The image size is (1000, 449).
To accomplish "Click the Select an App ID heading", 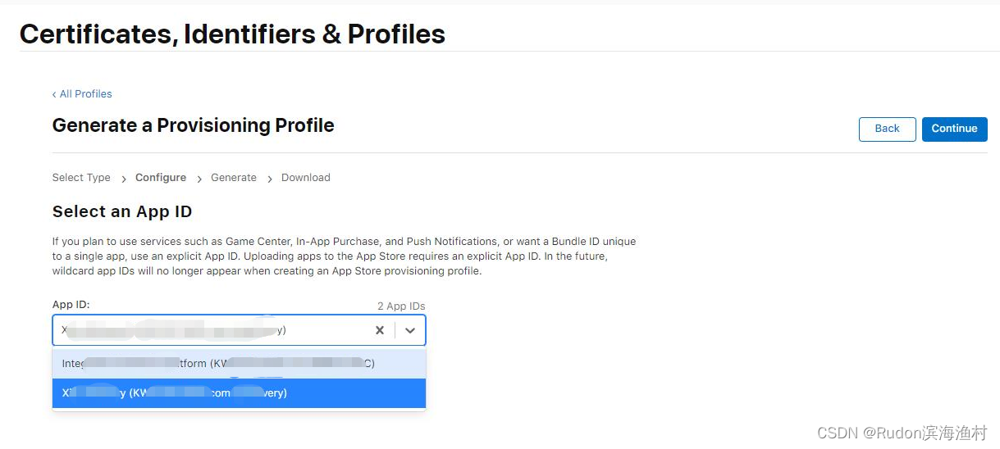I will tap(122, 211).
